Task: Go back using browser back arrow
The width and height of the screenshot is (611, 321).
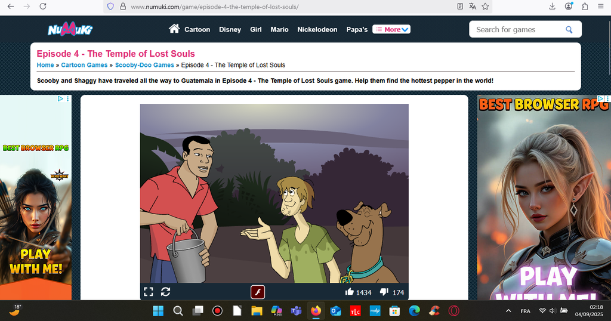Action: coord(11,6)
